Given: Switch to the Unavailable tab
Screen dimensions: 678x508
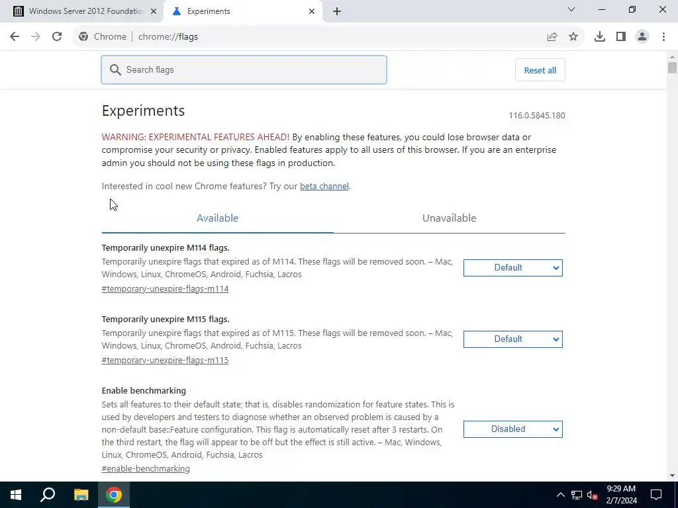Looking at the screenshot, I should (x=450, y=218).
